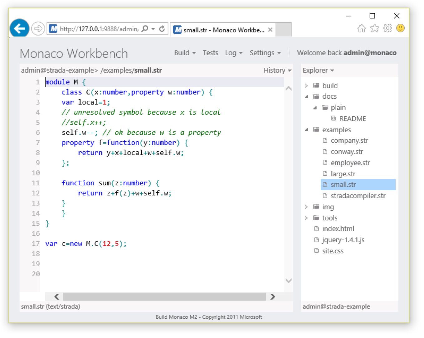The width and height of the screenshot is (424, 338).
Task: Click the smiley feedback icon
Action: [x=400, y=28]
